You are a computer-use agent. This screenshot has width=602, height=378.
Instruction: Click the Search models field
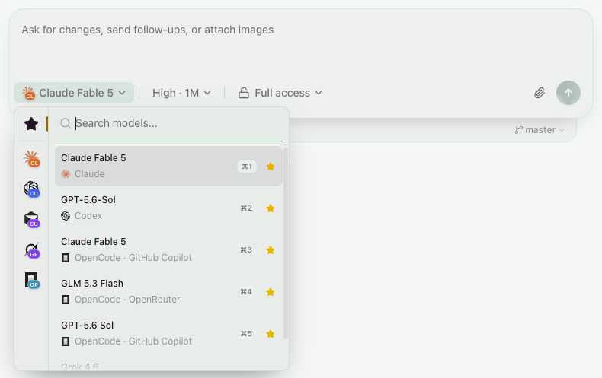pyautogui.click(x=168, y=123)
